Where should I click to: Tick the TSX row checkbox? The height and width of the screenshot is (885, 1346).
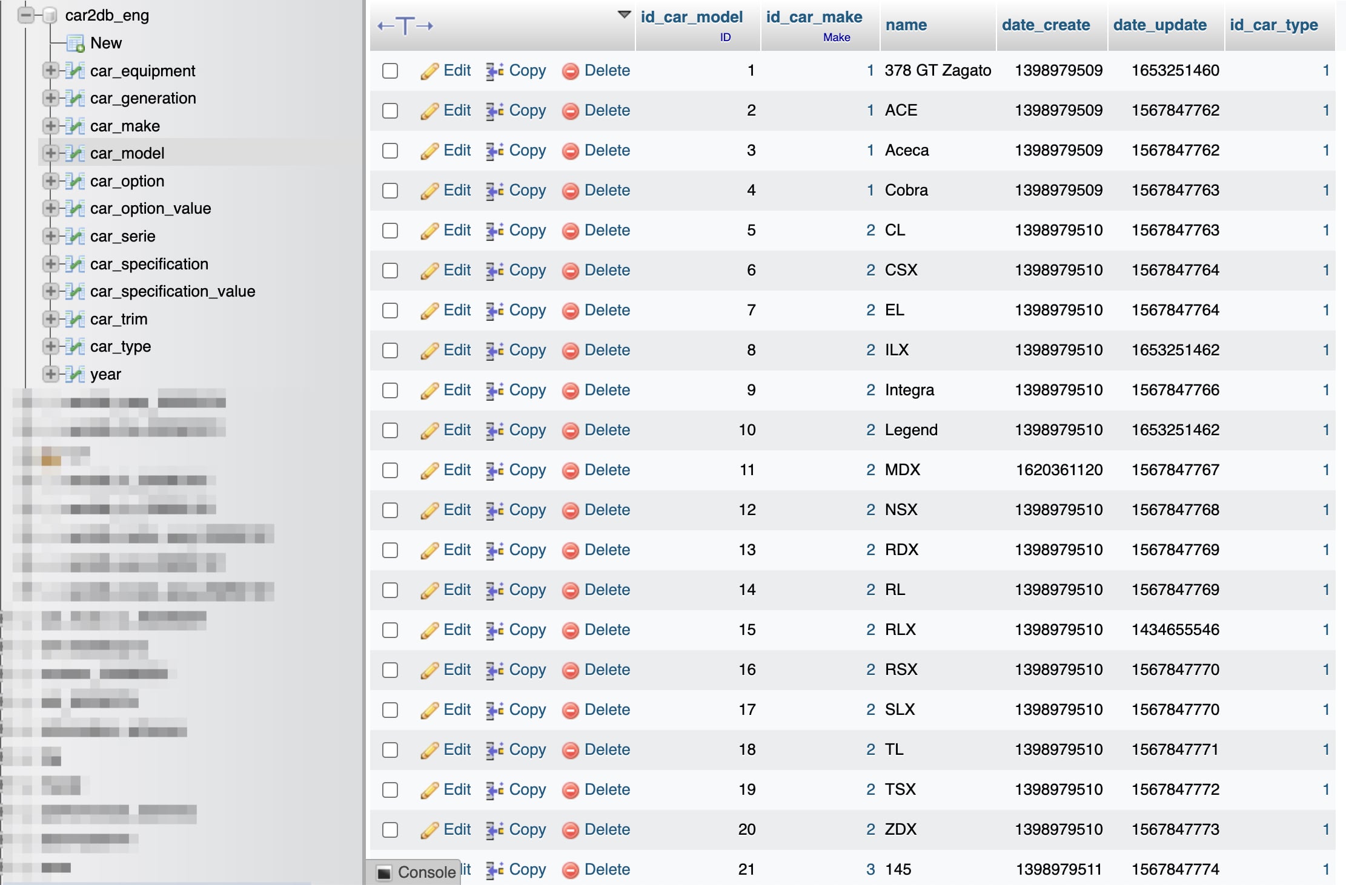point(390,790)
